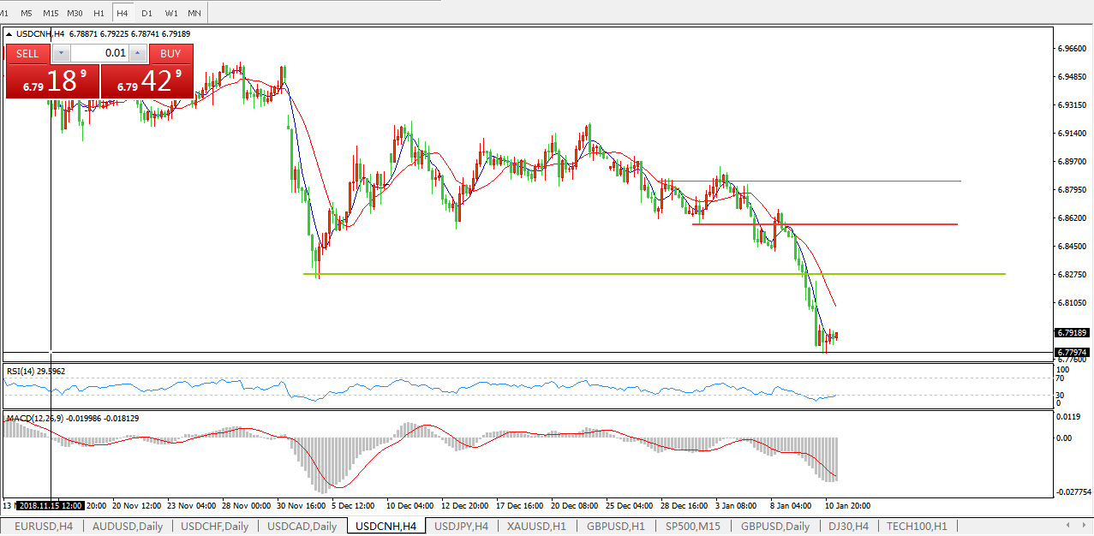Choose the W1 weekly timeframe
Image resolution: width=1094 pixels, height=536 pixels.
point(170,13)
